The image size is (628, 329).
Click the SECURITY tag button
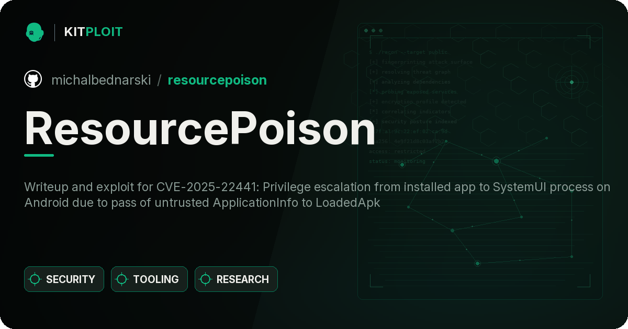[64, 279]
